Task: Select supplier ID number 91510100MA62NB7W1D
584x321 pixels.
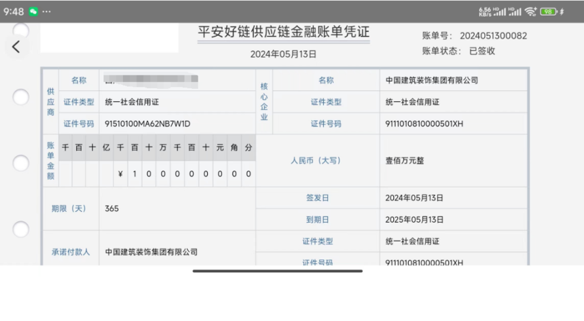Action: coord(147,124)
